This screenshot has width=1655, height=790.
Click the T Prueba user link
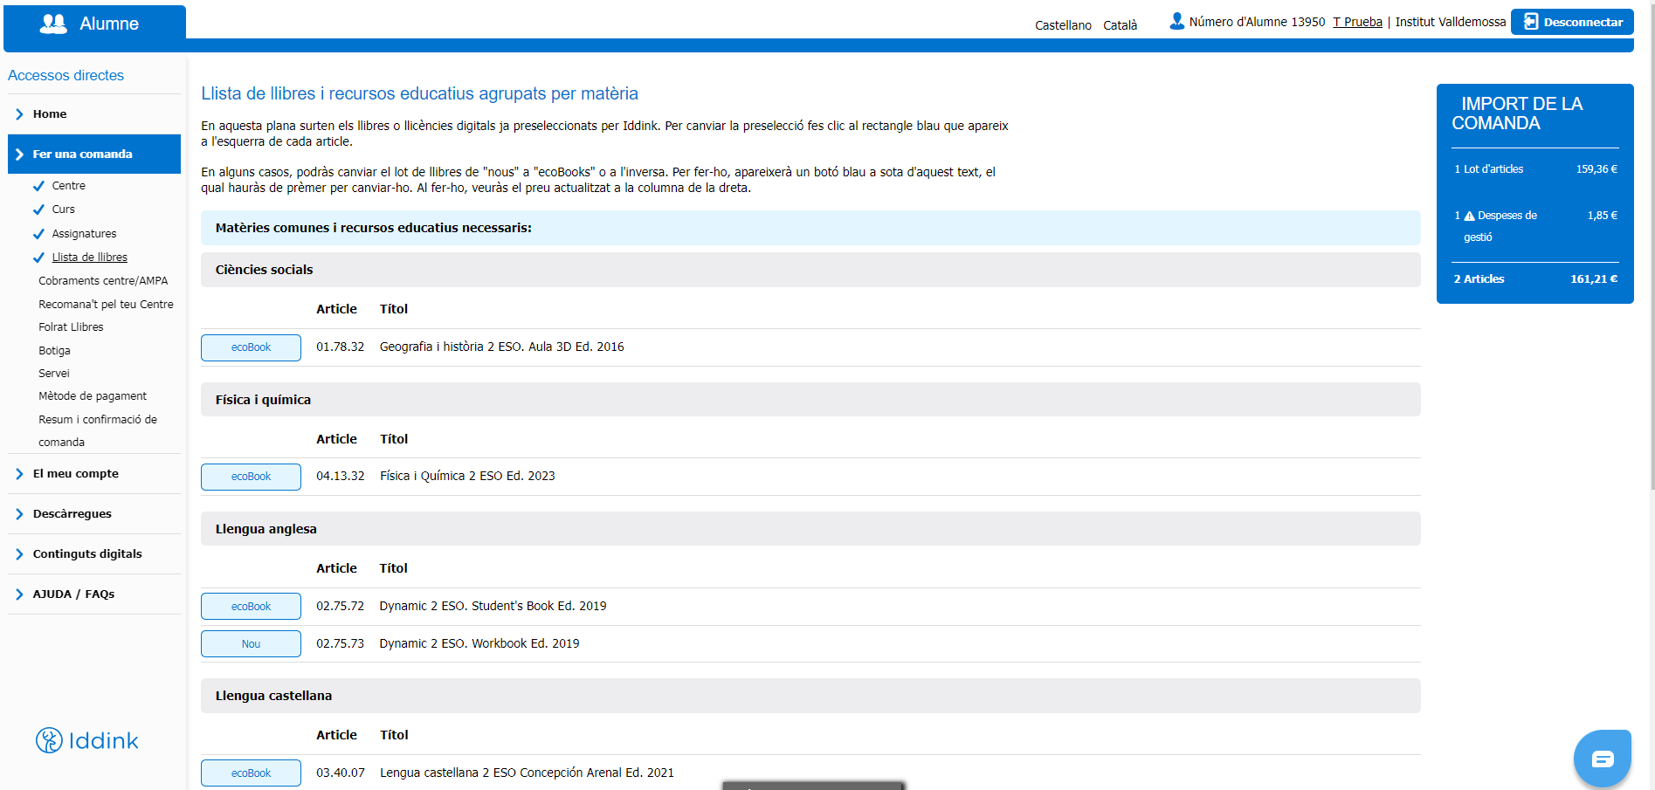1357,22
